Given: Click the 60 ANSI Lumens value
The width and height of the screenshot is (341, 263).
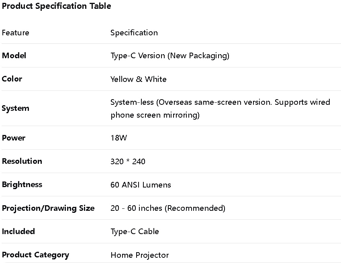Looking at the screenshot, I should tap(141, 185).
